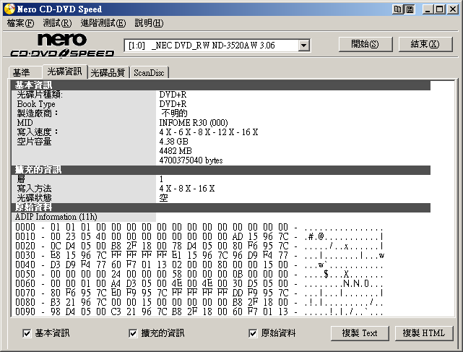Click the 4.38 GB capacity value
463x352 pixels.
pyautogui.click(x=173, y=142)
